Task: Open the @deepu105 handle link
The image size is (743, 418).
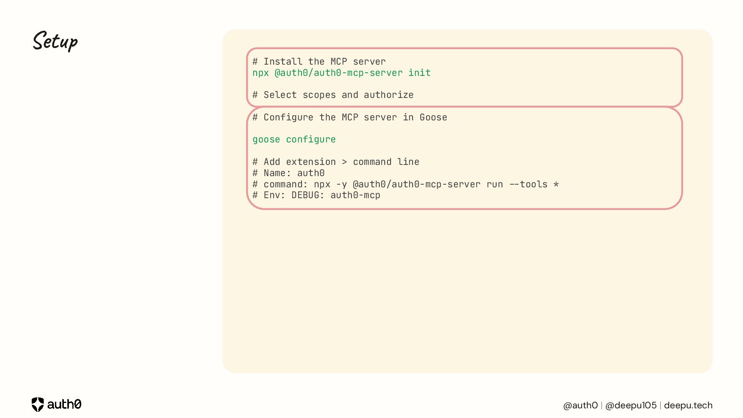Action: 631,405
